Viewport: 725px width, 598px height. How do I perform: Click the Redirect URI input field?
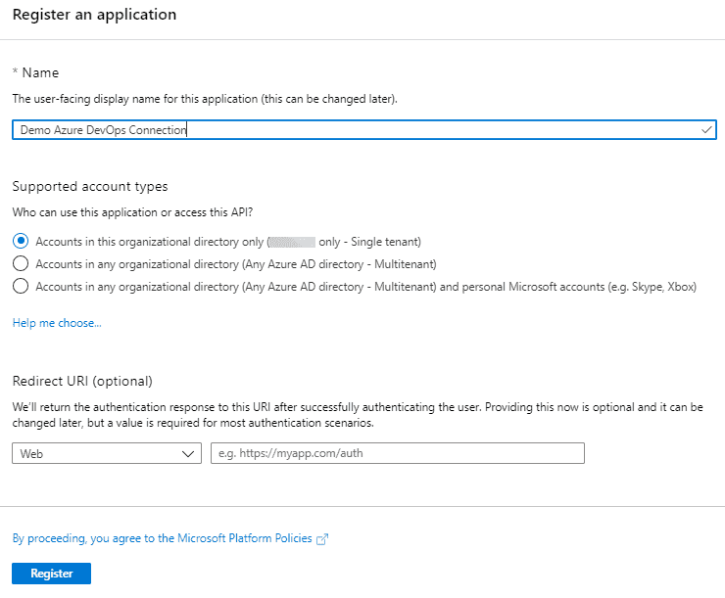coord(398,453)
